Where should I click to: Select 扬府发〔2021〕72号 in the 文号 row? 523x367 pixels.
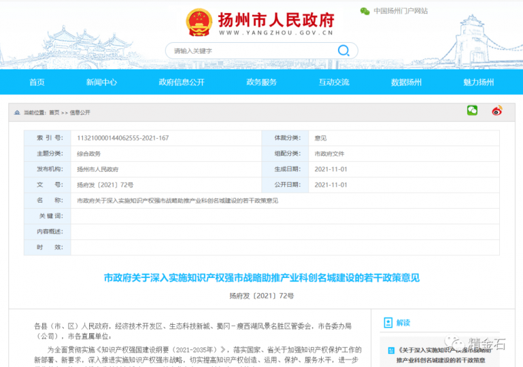click(x=105, y=185)
